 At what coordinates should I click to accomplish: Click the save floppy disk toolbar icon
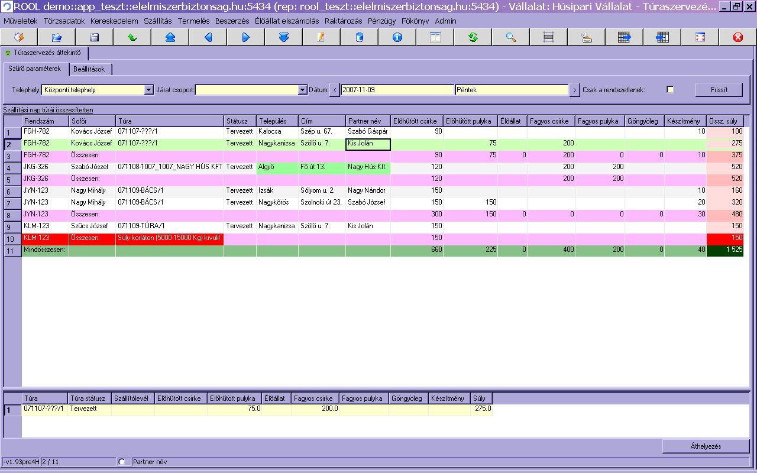94,37
